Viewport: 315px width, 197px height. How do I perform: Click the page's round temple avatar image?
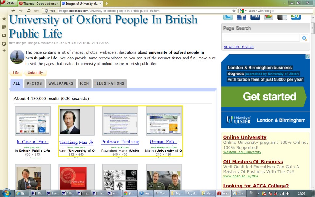click(17, 57)
